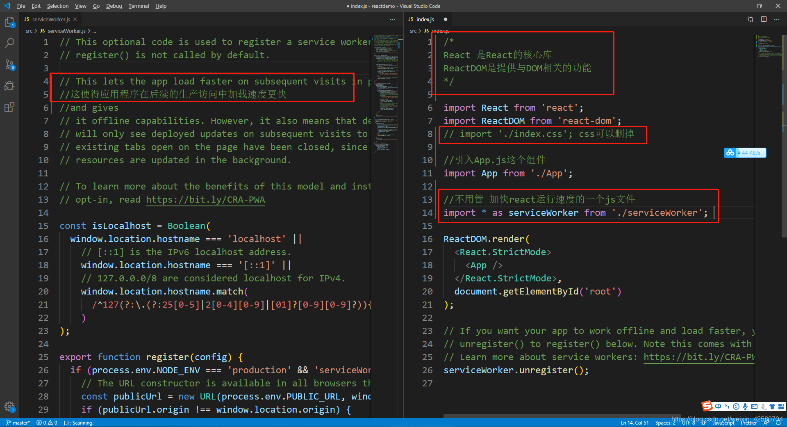Open errors and warnings count in status bar
Screen dimensions: 787x427
click(47, 422)
